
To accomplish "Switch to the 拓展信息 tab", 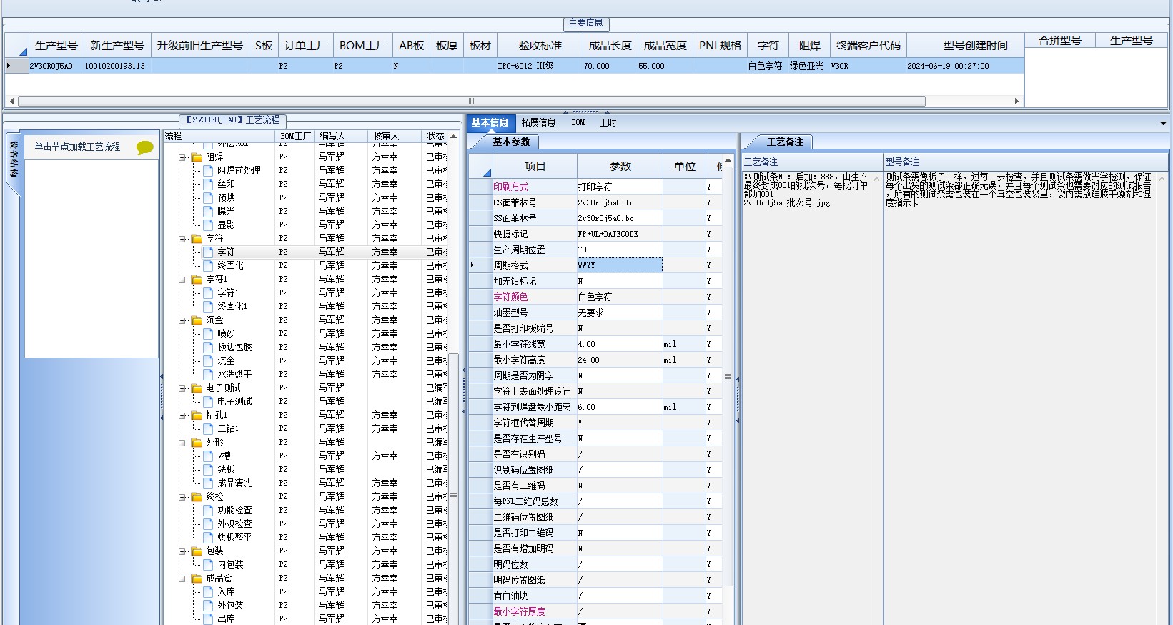I will click(x=538, y=122).
